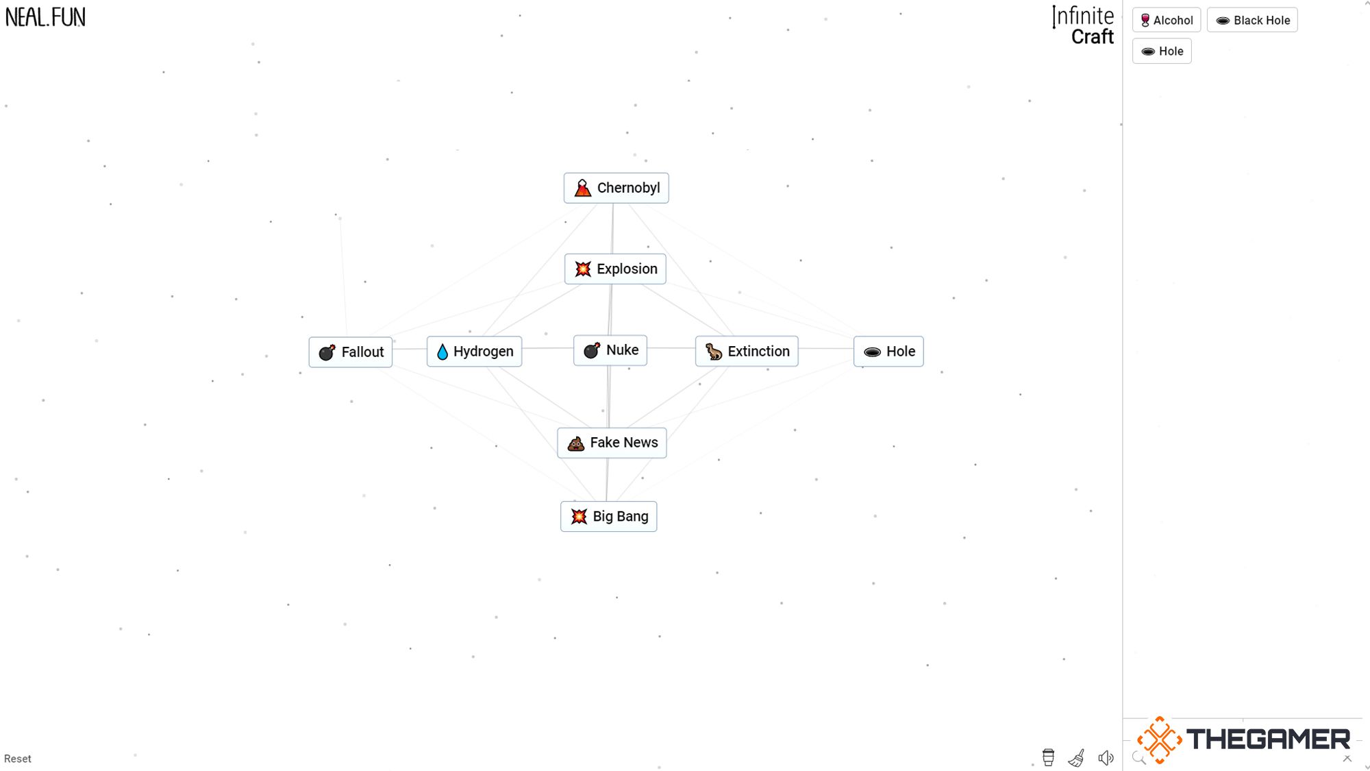Viewport: 1370px width, 771px height.
Task: Expand the Fallout node connections
Action: 352,351
